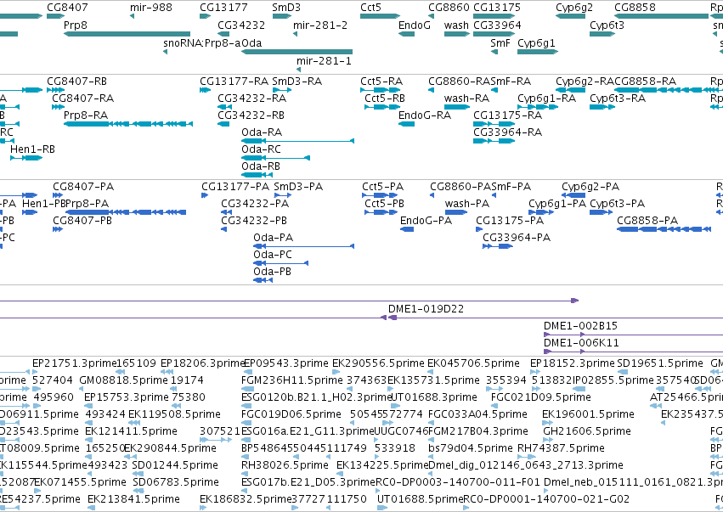Viewport: 723px width, 512px height.
Task: Click the Cyp6g1-RA transcript label
Action: point(546,98)
